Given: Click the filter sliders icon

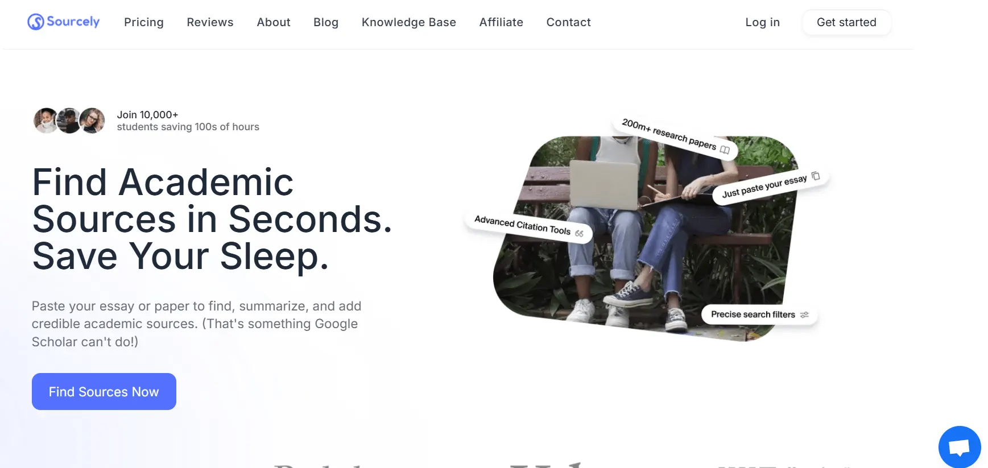Looking at the screenshot, I should 804,314.
